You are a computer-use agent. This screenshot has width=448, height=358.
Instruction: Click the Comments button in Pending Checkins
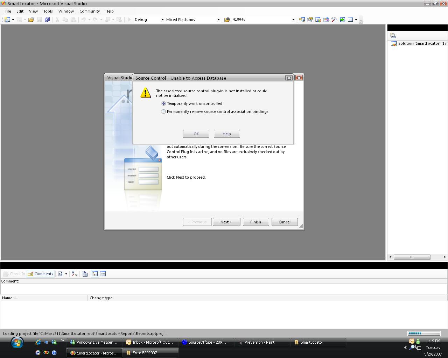click(x=40, y=274)
